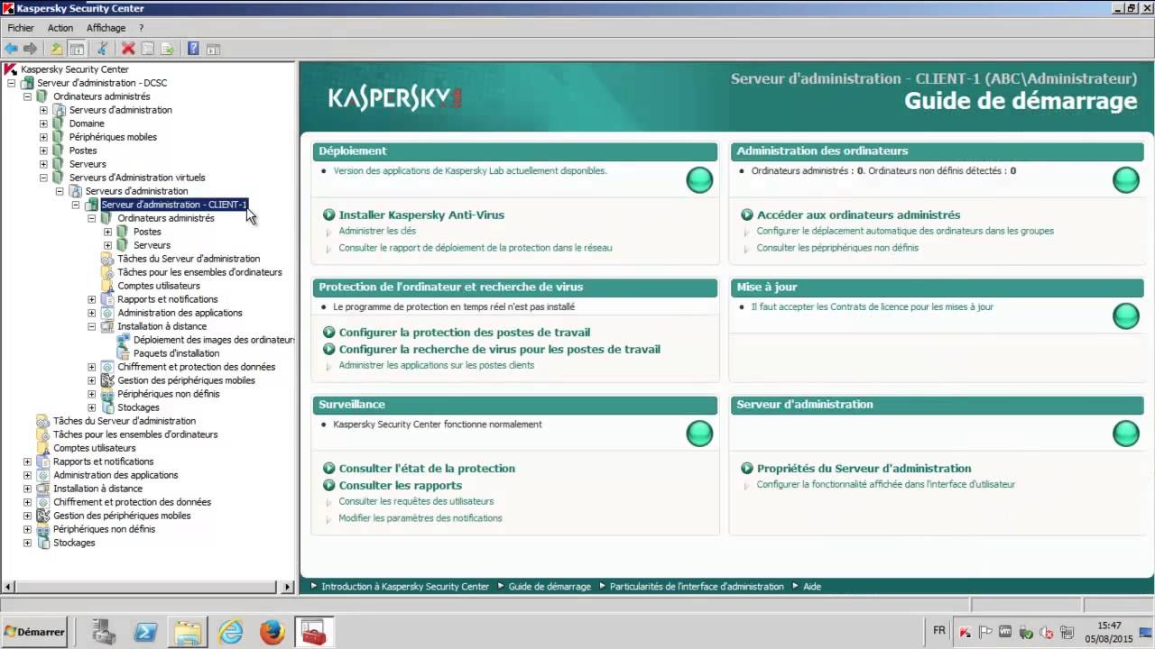Click Administrer les clés link
The image size is (1155, 649).
tap(377, 231)
